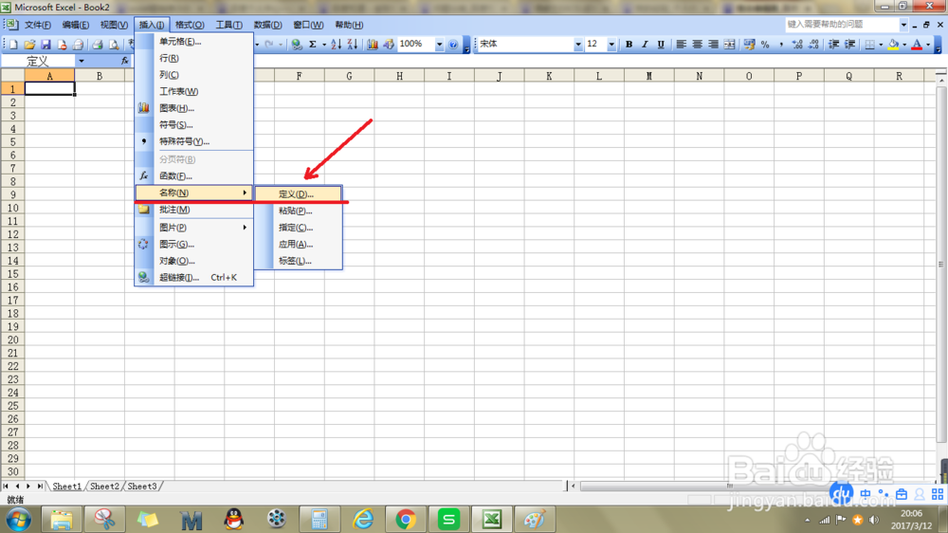This screenshot has height=533, width=948.
Task: Decrease decimal places
Action: point(813,45)
